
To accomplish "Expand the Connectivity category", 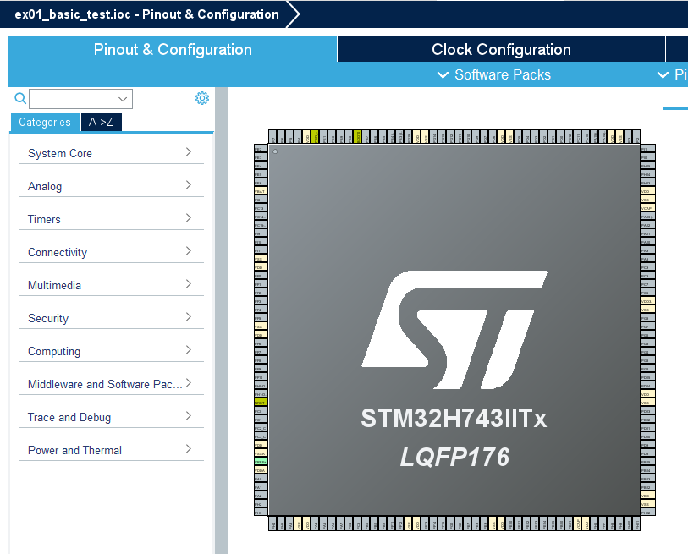I will (x=111, y=252).
